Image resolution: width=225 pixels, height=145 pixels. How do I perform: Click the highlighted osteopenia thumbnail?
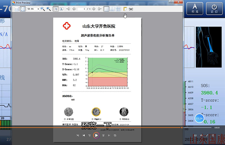(x=96, y=111)
